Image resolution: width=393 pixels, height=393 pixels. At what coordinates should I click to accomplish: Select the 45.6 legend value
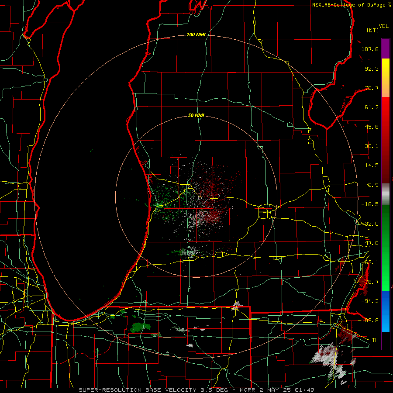tap(372, 127)
